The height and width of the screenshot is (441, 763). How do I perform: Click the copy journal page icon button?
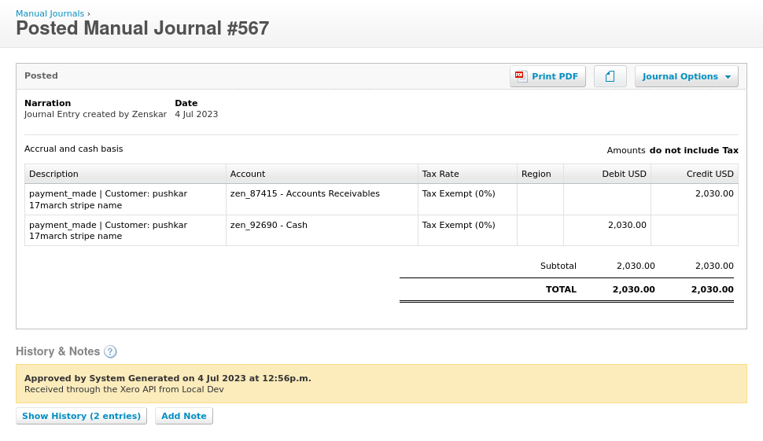click(610, 76)
